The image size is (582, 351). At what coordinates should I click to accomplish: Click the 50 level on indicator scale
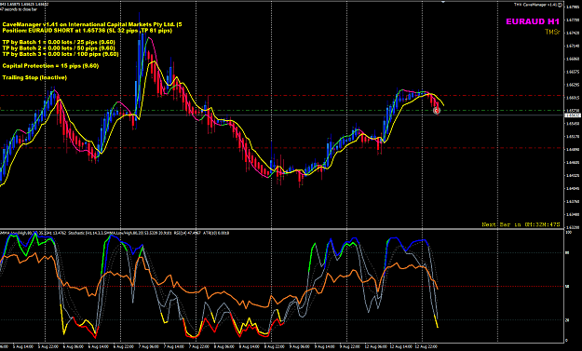pos(567,287)
